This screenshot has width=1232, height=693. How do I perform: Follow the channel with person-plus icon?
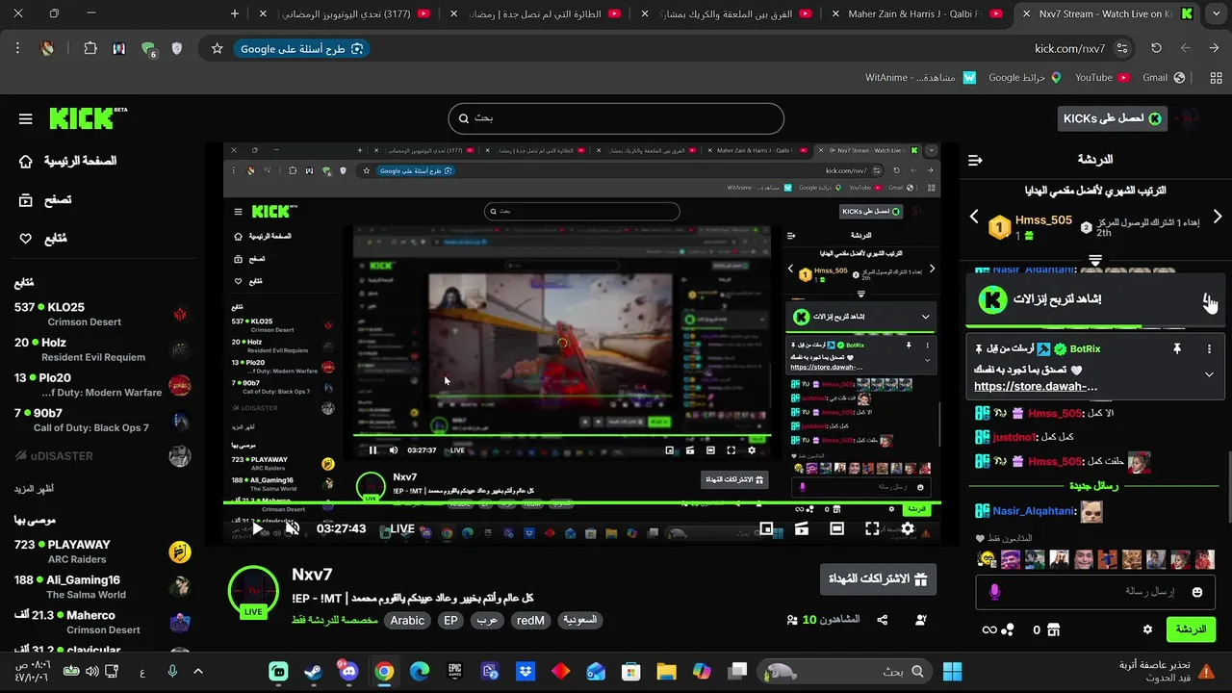(921, 621)
